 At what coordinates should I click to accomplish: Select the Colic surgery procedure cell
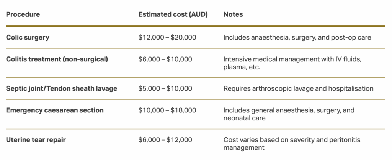[28, 37]
